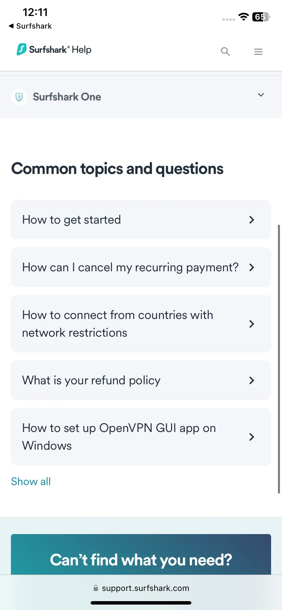Open the search magnifier icon
Screen dimensions: 282x610
tap(225, 52)
